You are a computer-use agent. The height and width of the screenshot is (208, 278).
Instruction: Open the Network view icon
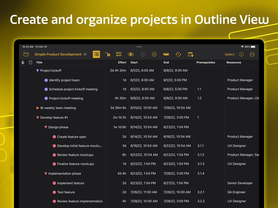tap(119, 54)
